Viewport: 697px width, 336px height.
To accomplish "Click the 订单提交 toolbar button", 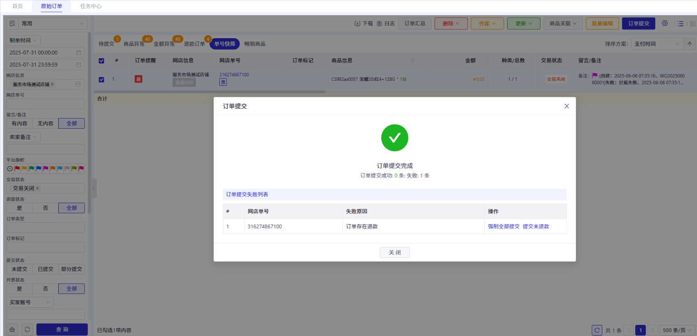I will coord(639,24).
